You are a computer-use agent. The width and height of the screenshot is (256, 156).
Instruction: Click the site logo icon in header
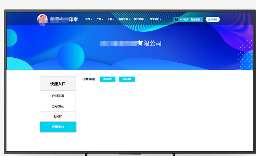(x=43, y=20)
